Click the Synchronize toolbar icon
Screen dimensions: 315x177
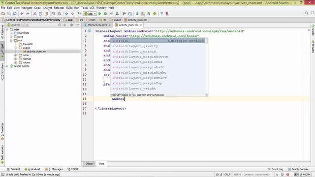click(x=15, y=14)
